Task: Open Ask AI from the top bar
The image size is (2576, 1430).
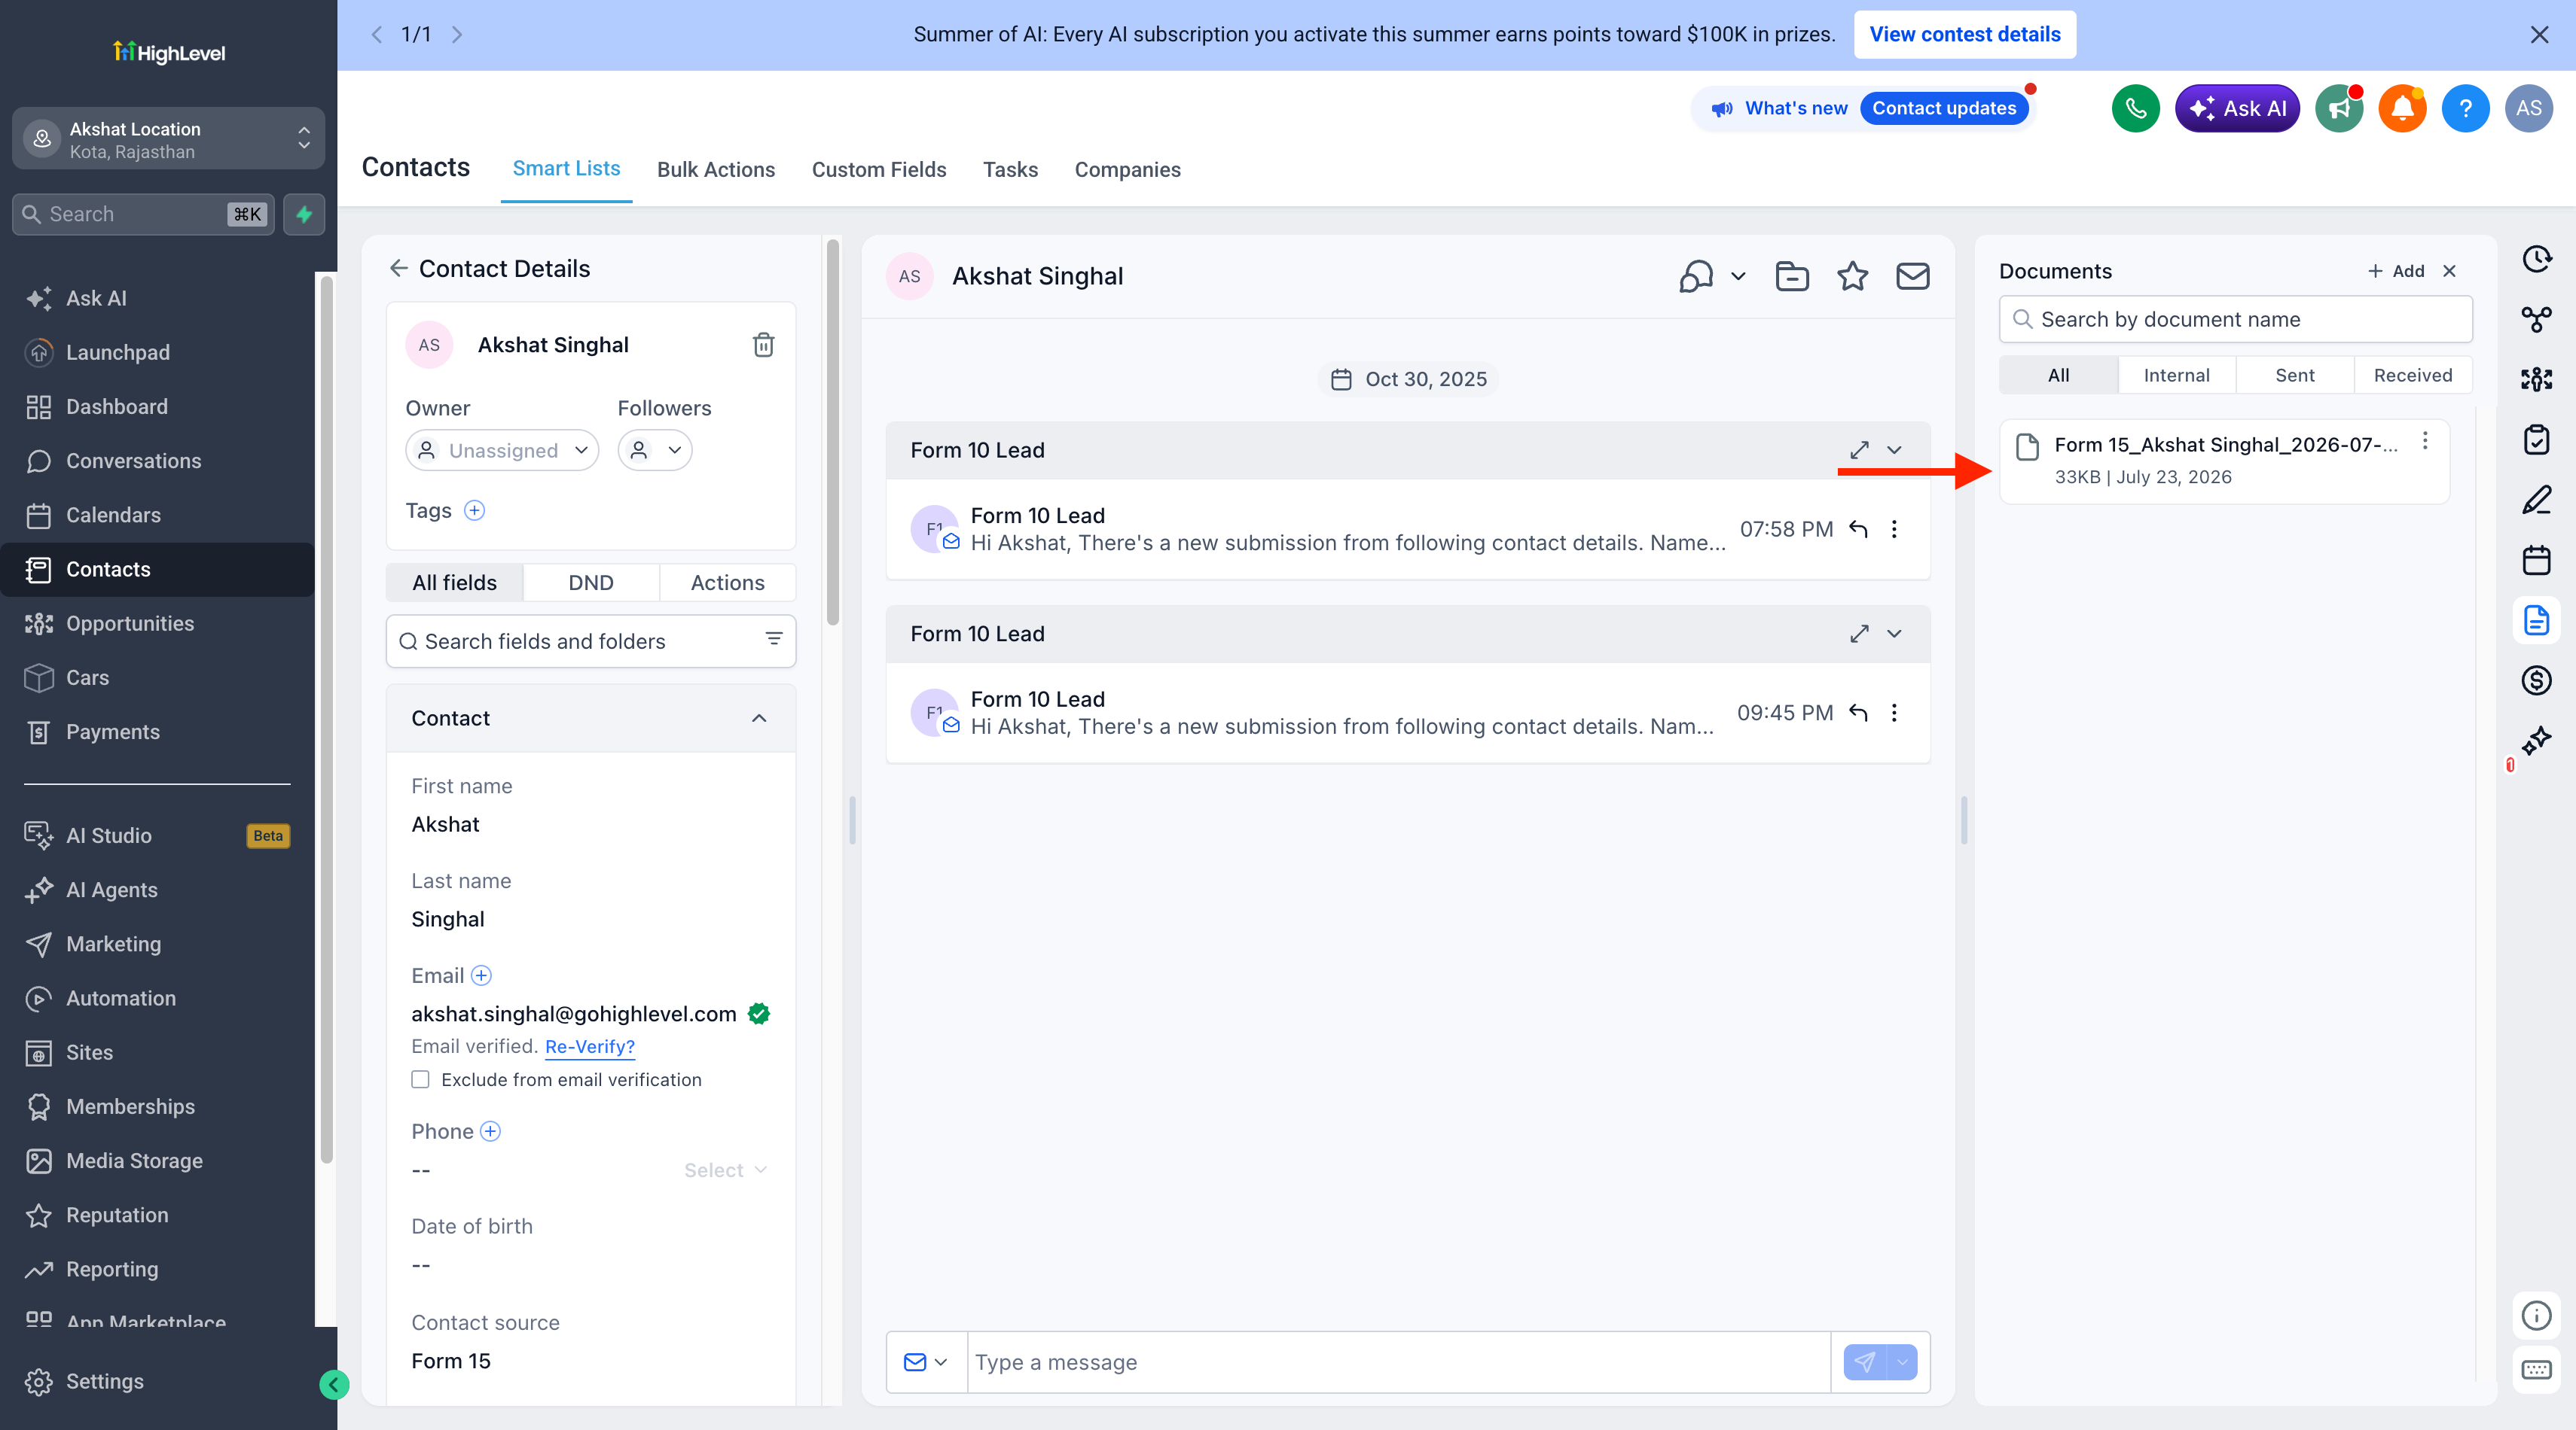Action: [2237, 108]
